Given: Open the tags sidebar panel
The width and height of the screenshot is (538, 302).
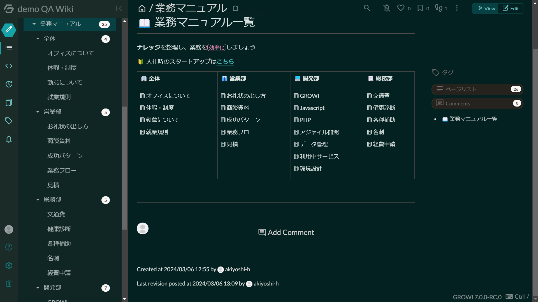Looking at the screenshot, I should (9, 121).
